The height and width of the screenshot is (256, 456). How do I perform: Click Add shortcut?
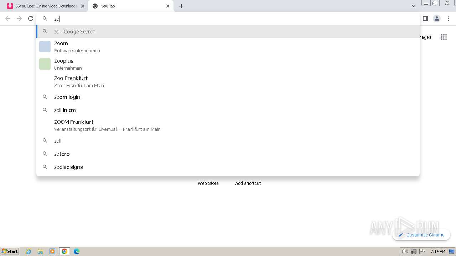(248, 183)
